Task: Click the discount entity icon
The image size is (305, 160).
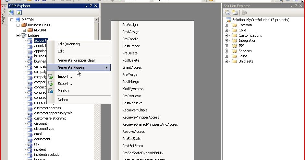Action: coord(30,123)
